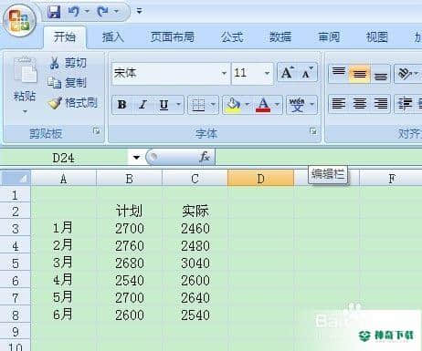Increase font size with large A
Viewport: 422px width, 351px height.
pos(288,72)
